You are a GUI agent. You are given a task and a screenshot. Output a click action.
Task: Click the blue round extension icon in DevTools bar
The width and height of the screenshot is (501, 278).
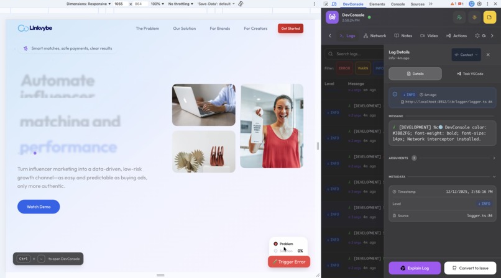click(471, 4)
